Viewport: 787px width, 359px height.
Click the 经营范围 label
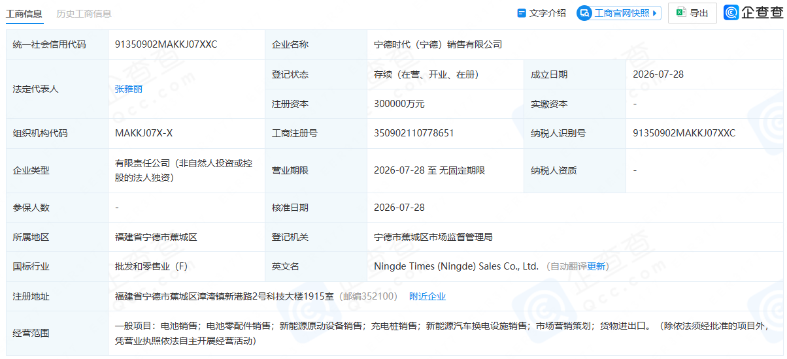[31, 333]
